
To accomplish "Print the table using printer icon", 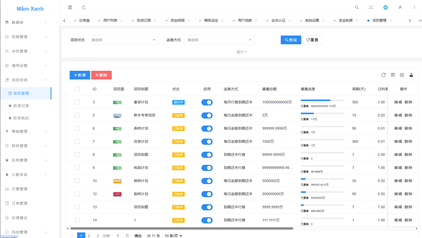I will [402, 75].
